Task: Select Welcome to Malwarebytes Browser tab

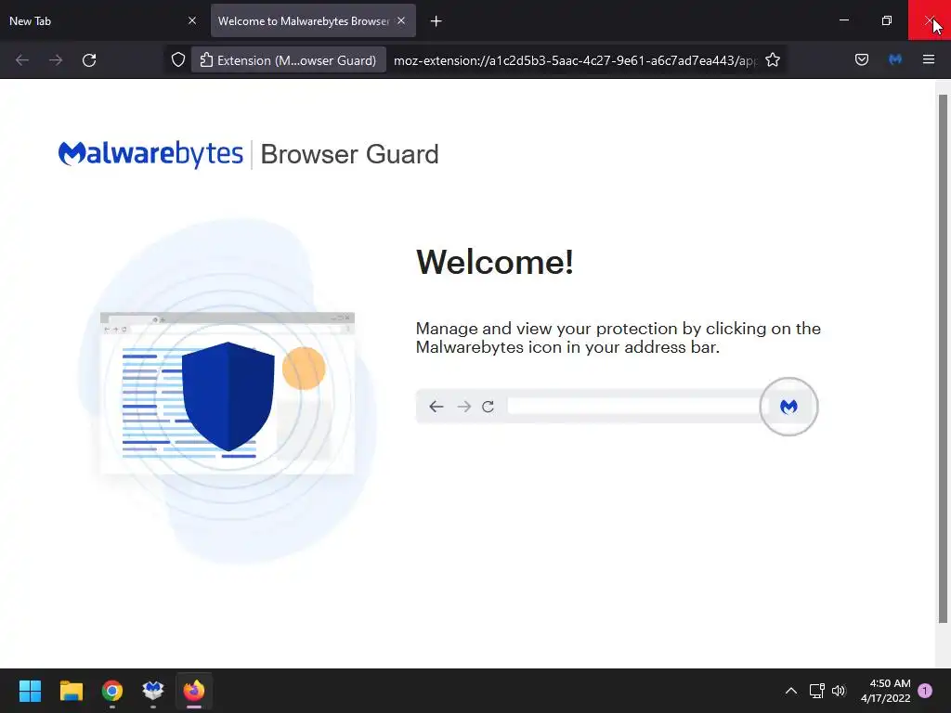Action: [x=304, y=20]
